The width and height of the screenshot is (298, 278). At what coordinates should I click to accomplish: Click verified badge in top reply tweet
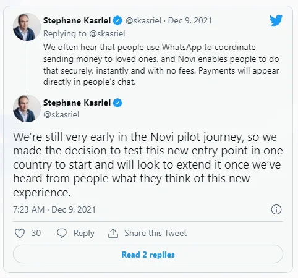pos(117,20)
